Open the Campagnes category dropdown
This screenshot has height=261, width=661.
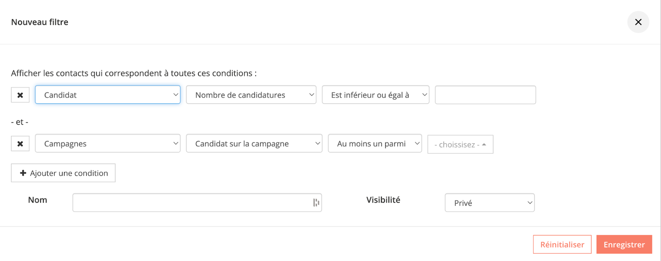[107, 144]
